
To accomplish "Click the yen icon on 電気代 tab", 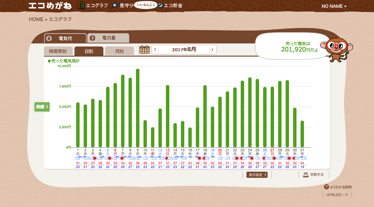I will (49, 38).
